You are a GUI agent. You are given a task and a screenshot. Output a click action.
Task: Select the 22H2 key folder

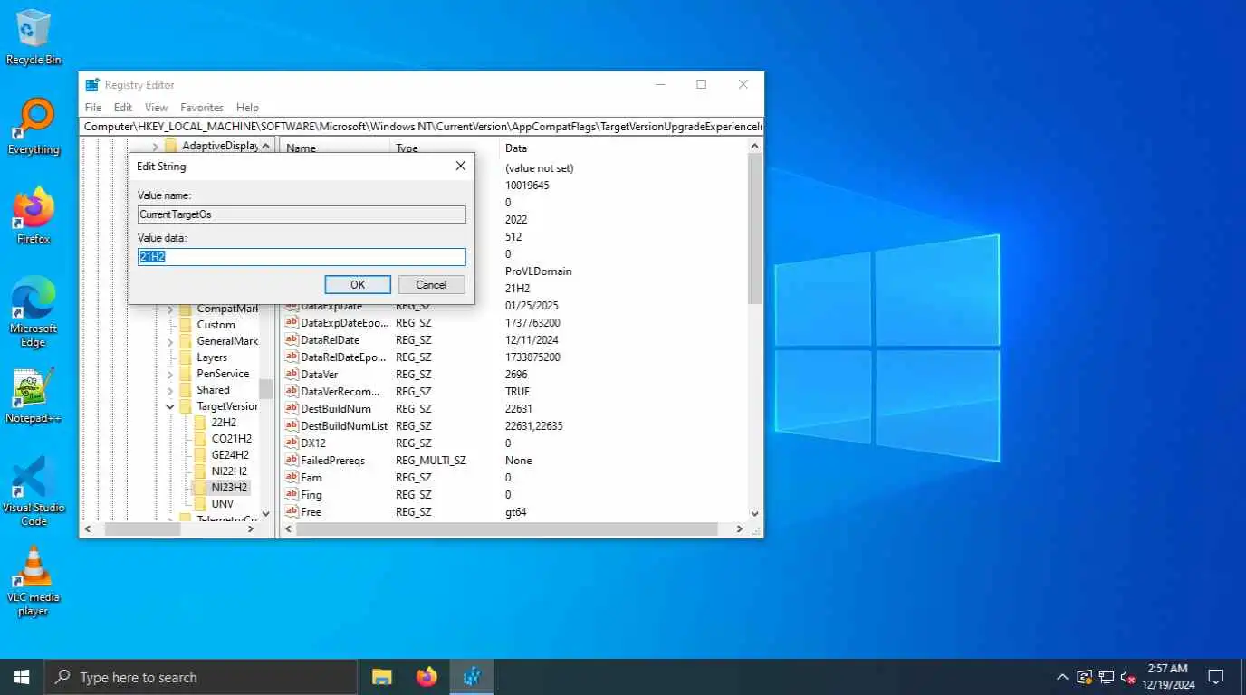223,423
